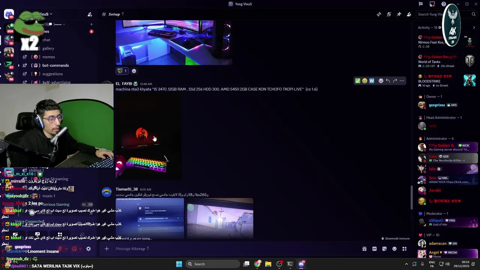This screenshot has height=270, width=480.
Task: Open the Discord inbox icon
Action: 432,4
